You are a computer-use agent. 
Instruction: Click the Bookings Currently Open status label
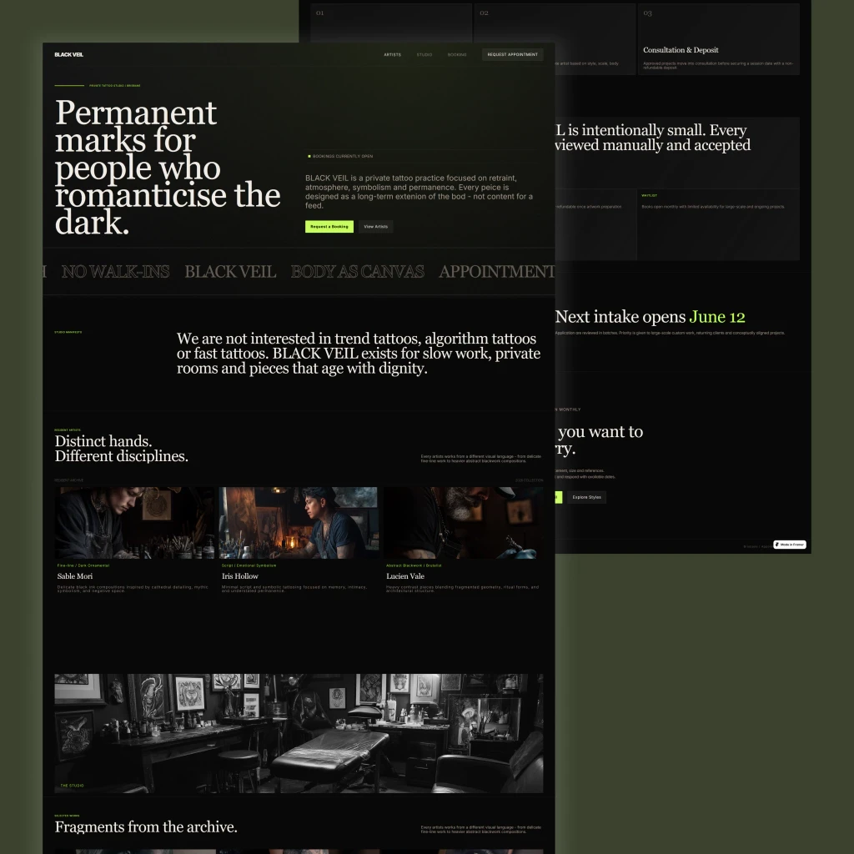[343, 156]
